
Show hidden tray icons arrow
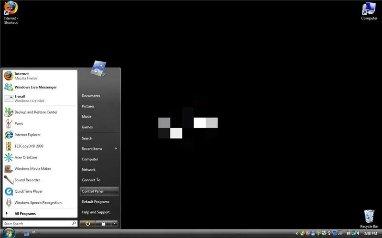tap(297, 233)
